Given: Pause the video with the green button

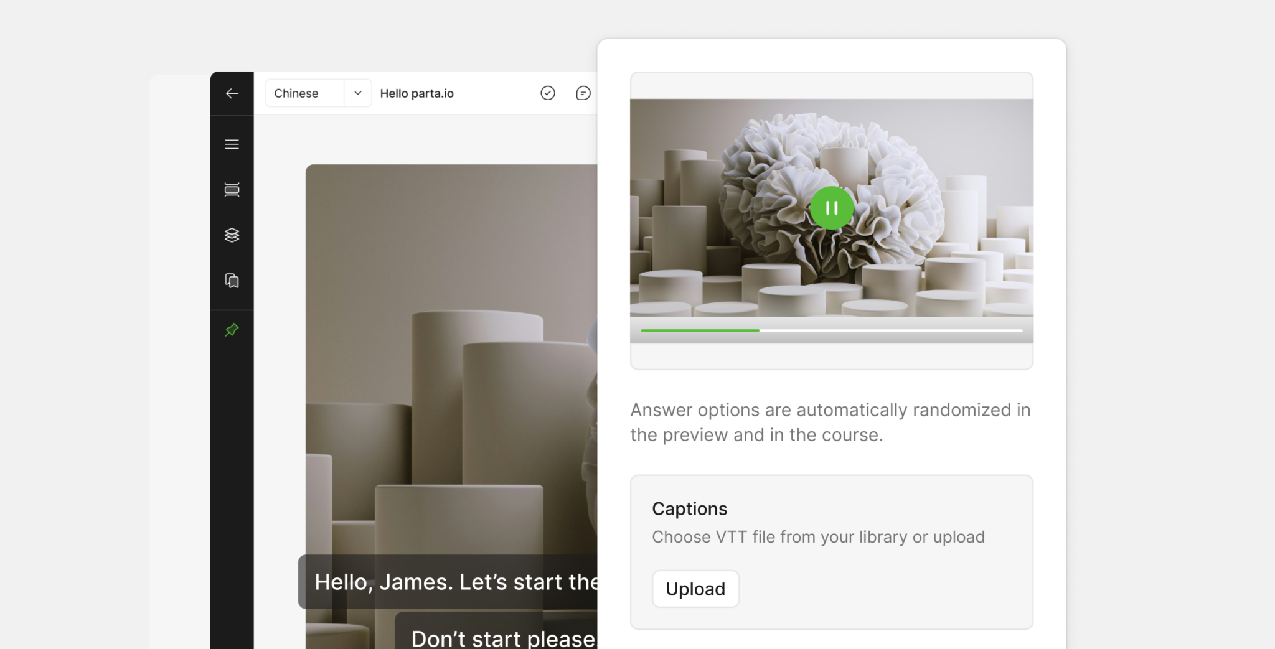Looking at the screenshot, I should click(832, 208).
